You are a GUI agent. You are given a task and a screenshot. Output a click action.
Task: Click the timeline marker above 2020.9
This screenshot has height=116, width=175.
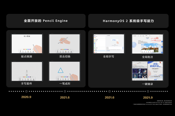(x=26, y=91)
